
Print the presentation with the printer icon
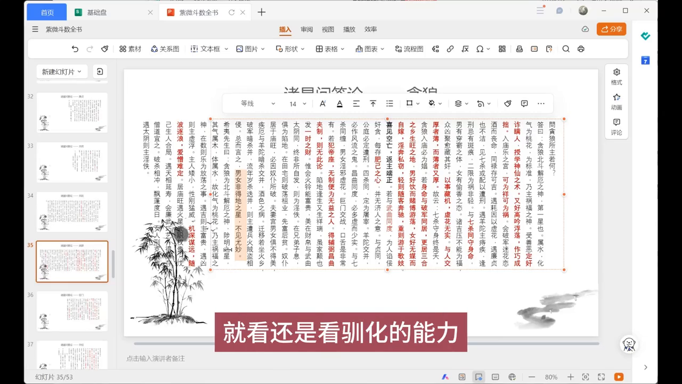point(581,49)
